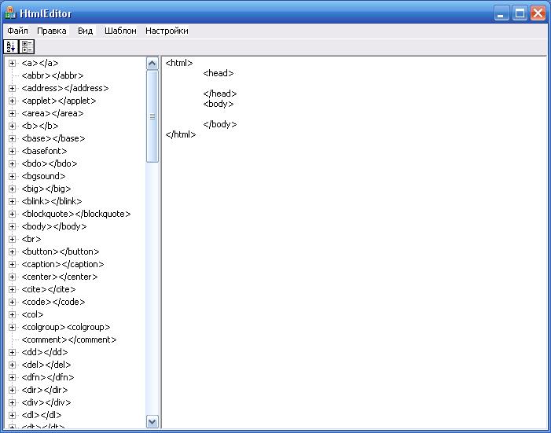Click the </head> line in editor
551x433 pixels.
[x=220, y=94]
